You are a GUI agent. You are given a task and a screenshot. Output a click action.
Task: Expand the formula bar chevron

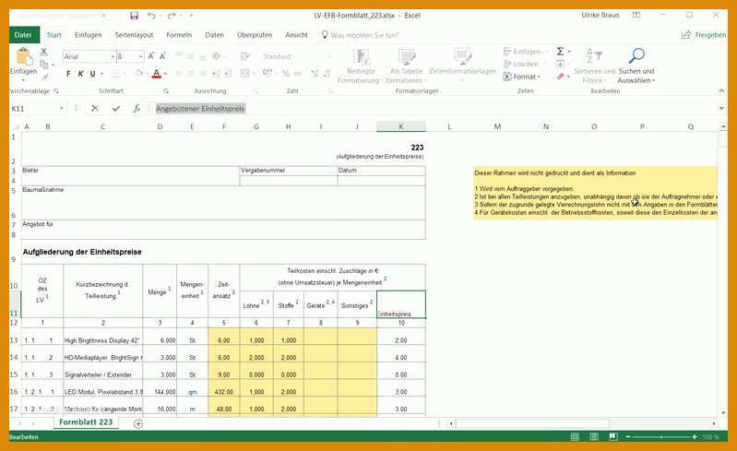click(721, 108)
